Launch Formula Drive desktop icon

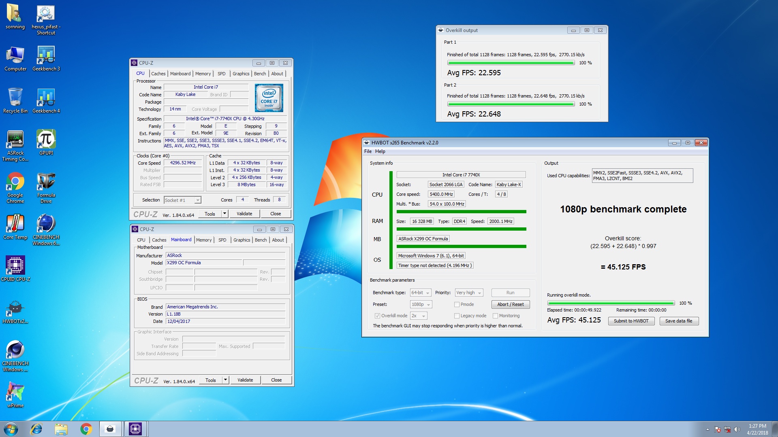(46, 188)
